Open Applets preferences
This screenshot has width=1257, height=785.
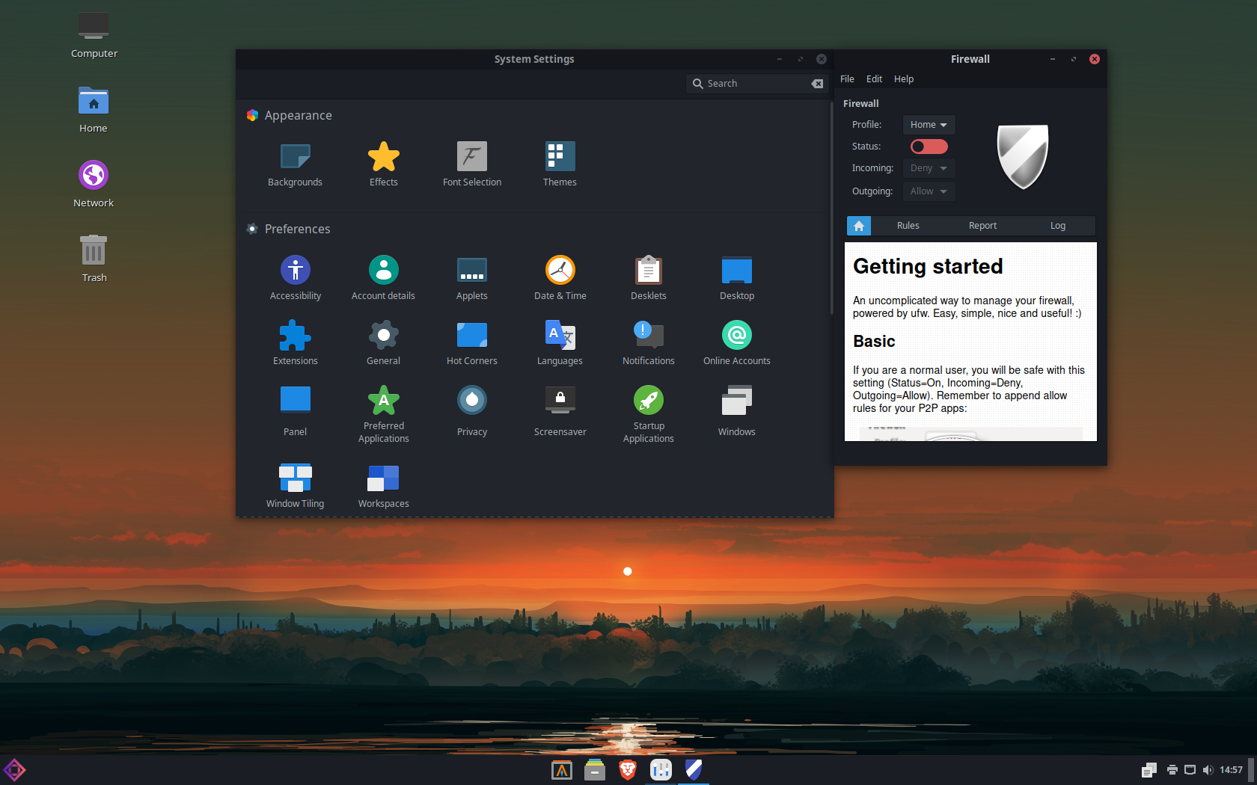(x=471, y=278)
